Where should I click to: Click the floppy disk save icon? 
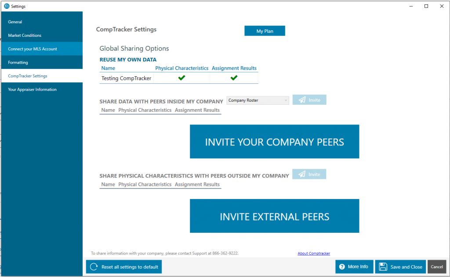tap(383, 266)
